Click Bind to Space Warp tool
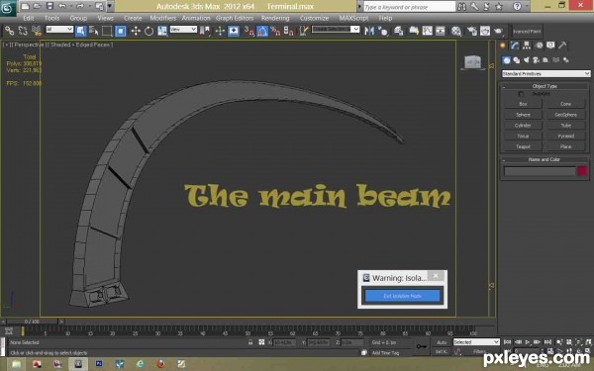Image resolution: width=594 pixels, height=371 pixels. (x=37, y=31)
